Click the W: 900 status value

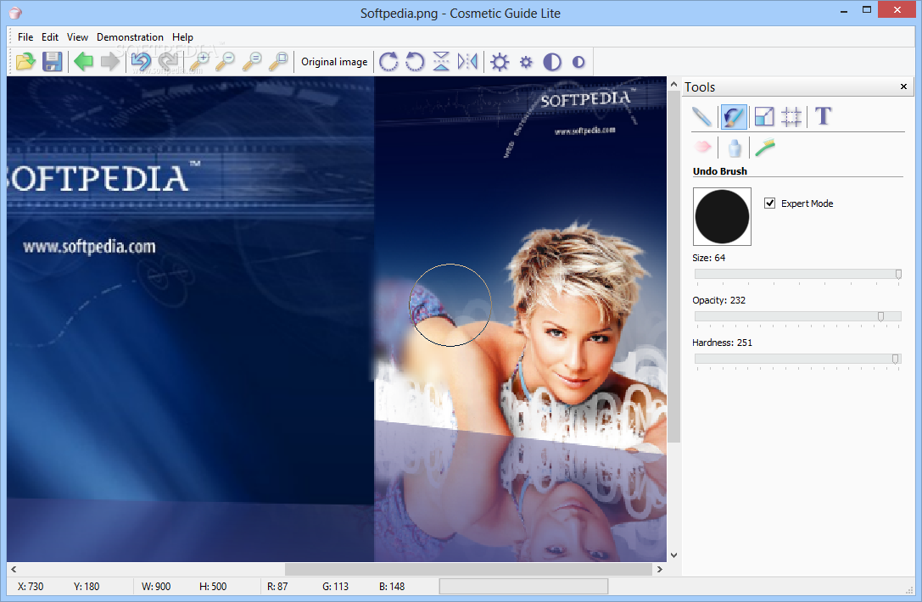tap(156, 586)
